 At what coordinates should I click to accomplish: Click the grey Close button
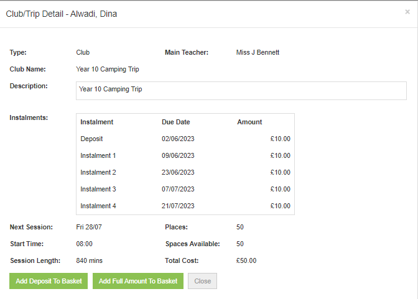click(202, 281)
